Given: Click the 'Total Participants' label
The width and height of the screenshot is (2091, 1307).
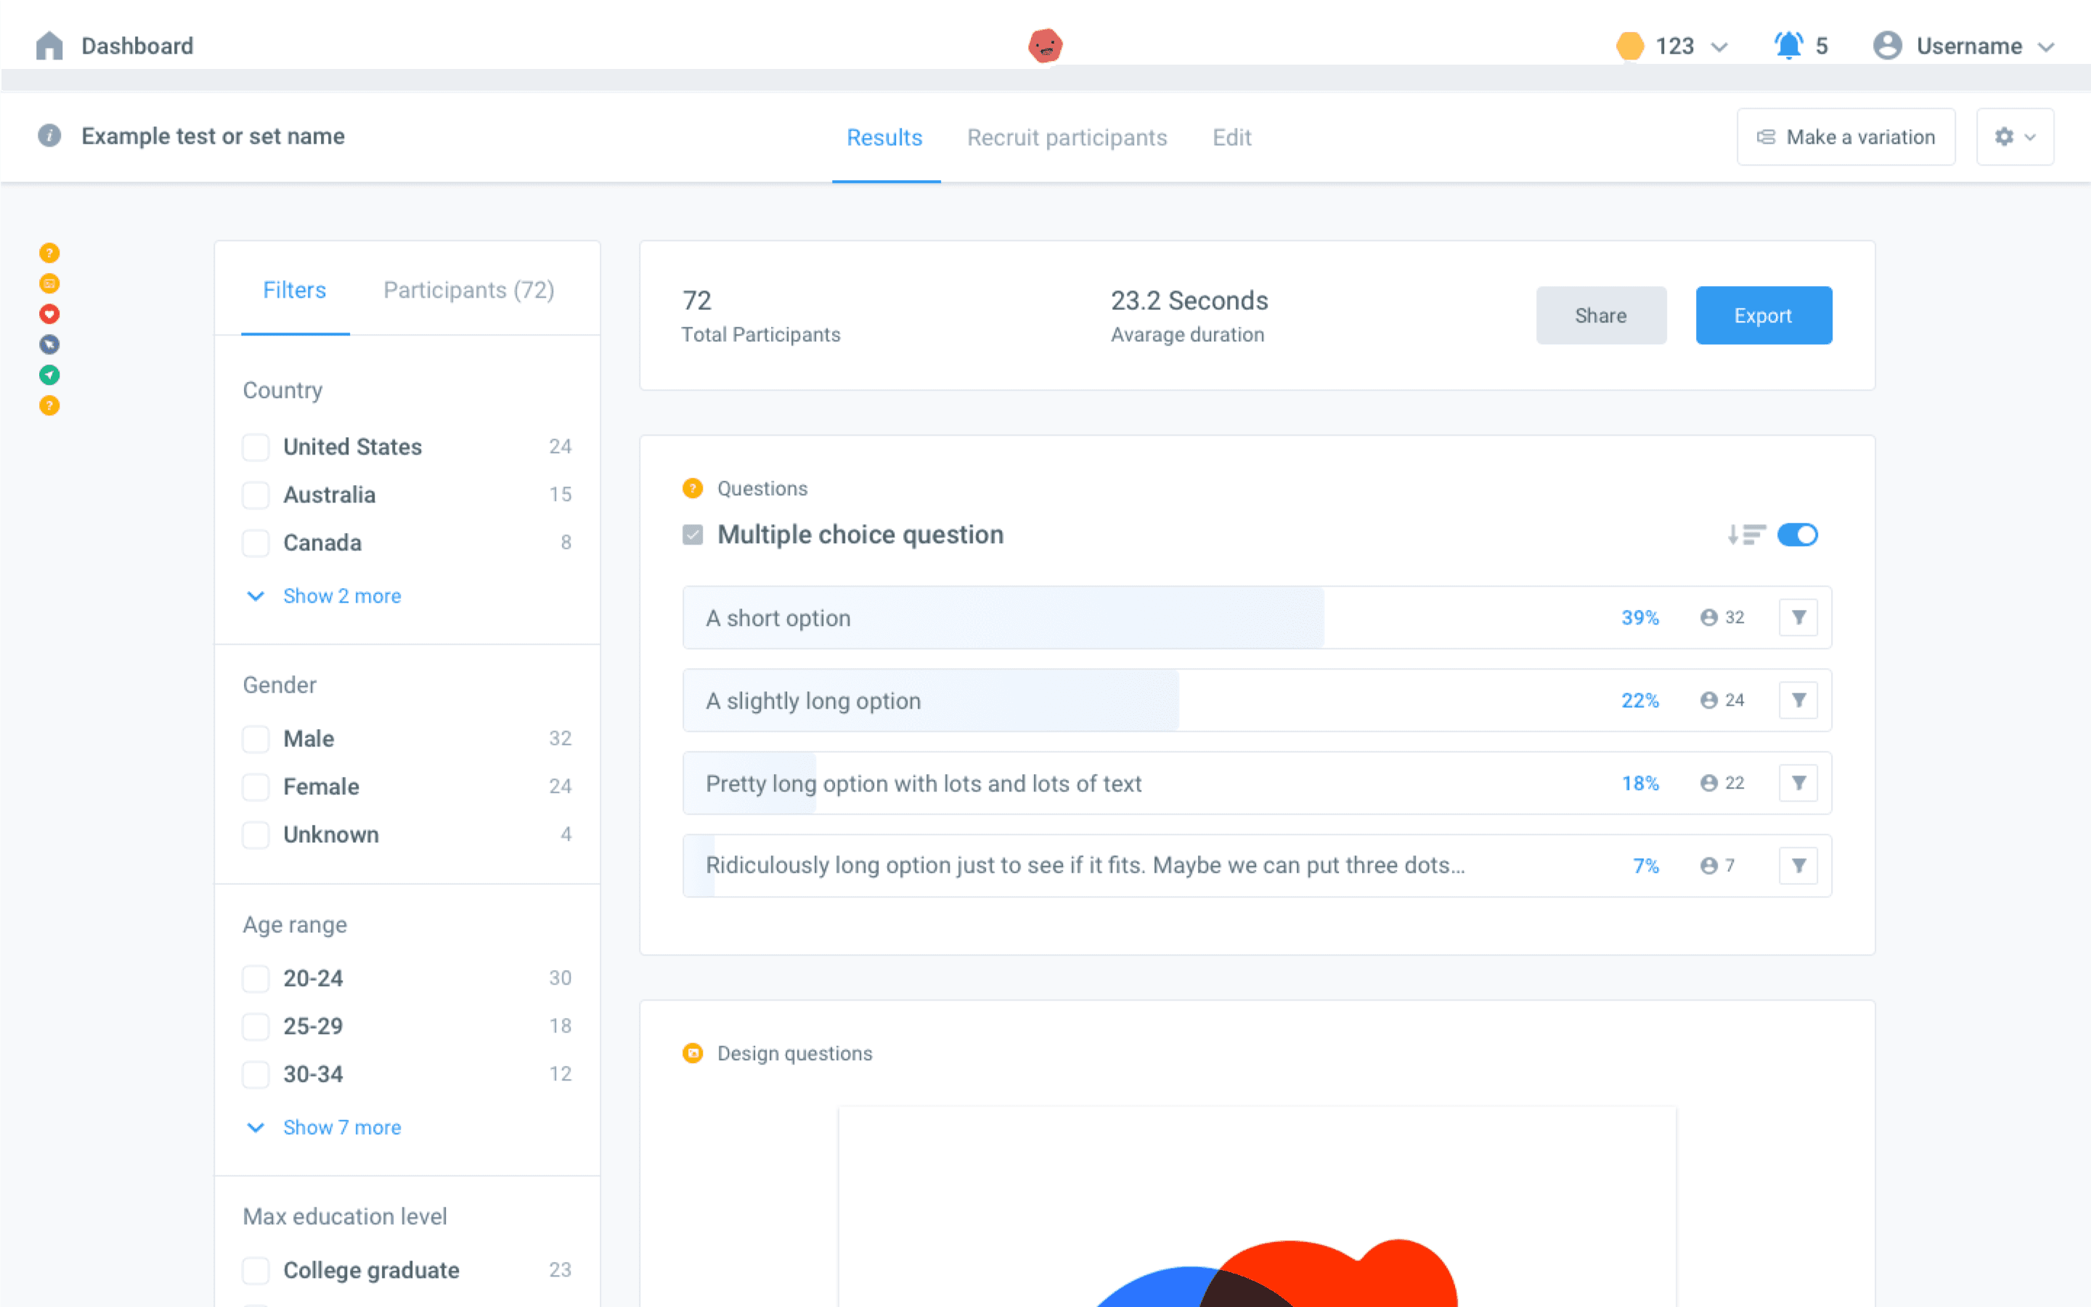Looking at the screenshot, I should (x=760, y=335).
